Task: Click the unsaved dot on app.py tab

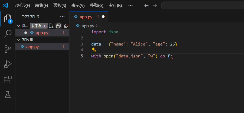Action: coord(103,17)
